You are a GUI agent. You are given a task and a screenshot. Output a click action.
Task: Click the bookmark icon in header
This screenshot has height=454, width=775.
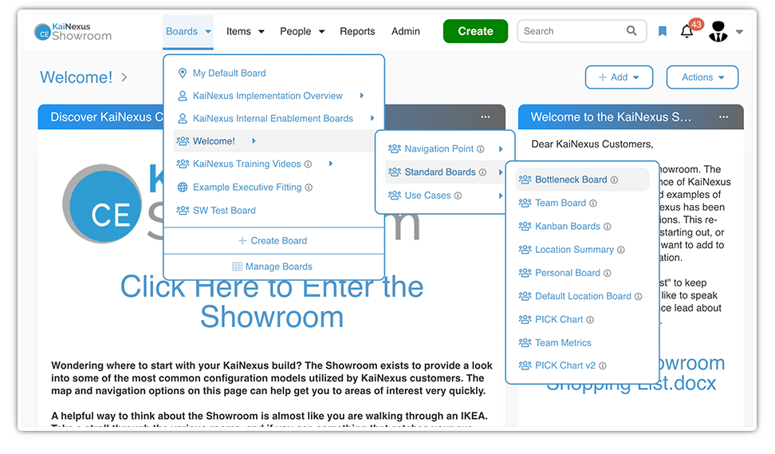(663, 32)
